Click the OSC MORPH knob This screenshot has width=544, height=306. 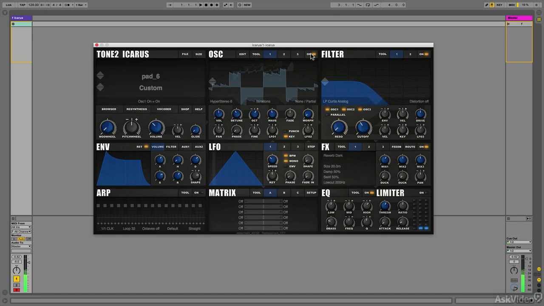308,114
